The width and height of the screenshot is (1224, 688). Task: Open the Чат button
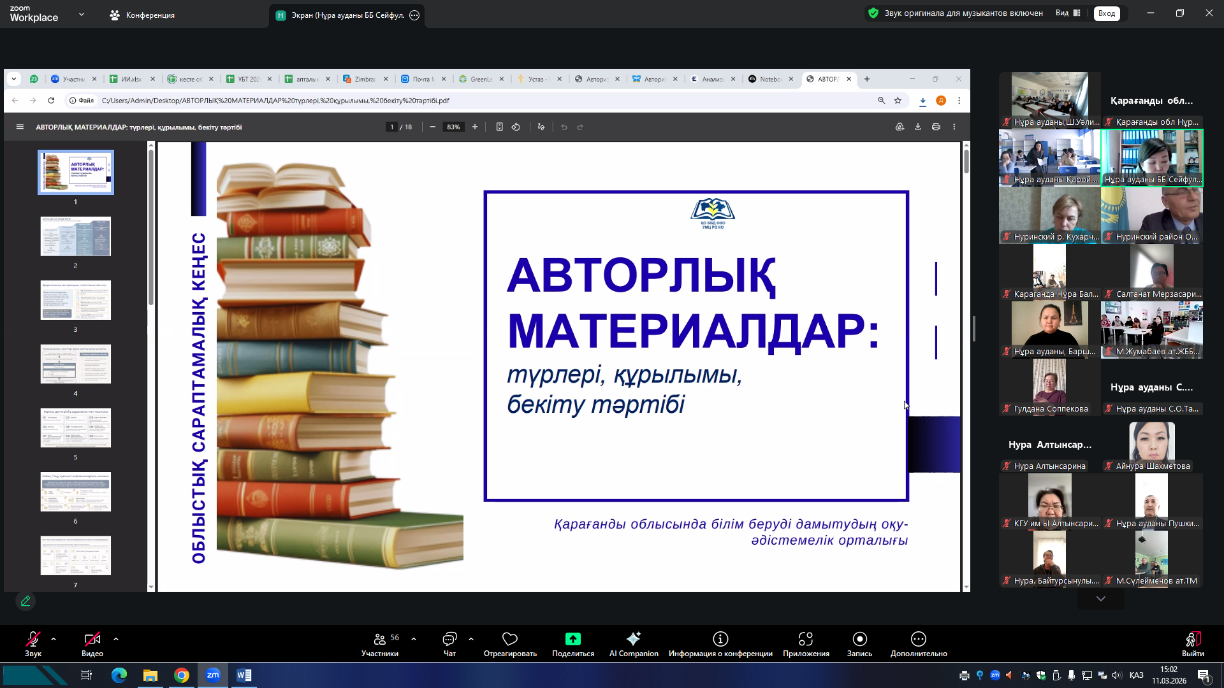[449, 639]
